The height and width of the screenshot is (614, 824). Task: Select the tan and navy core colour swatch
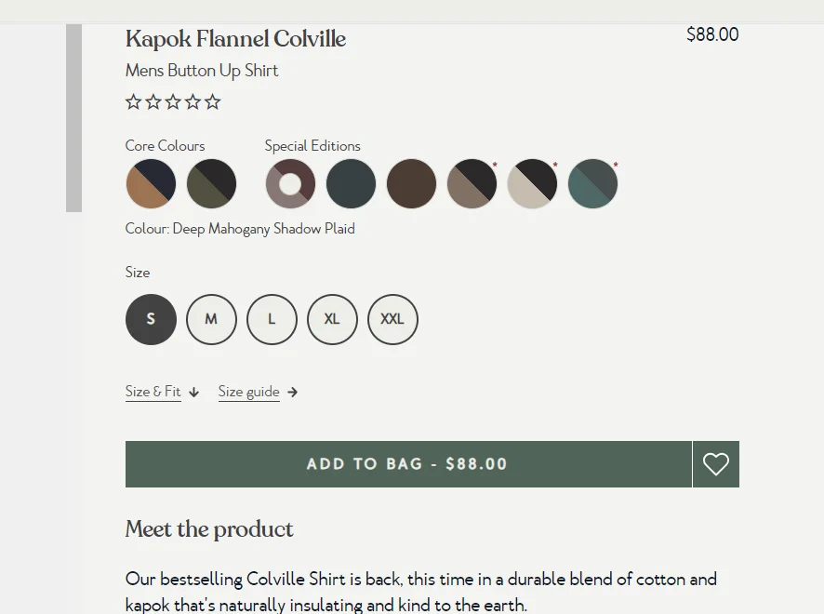[x=151, y=183]
